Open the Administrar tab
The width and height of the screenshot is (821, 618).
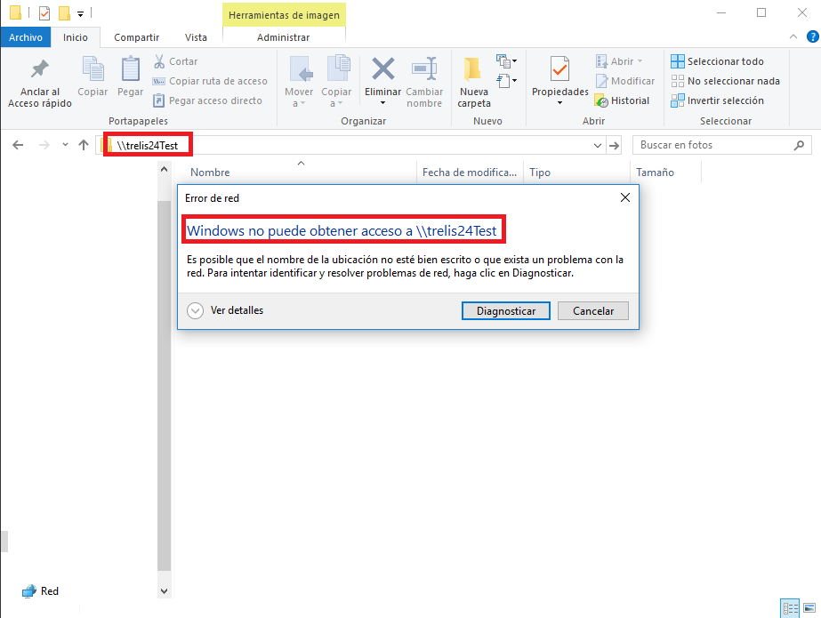click(283, 37)
